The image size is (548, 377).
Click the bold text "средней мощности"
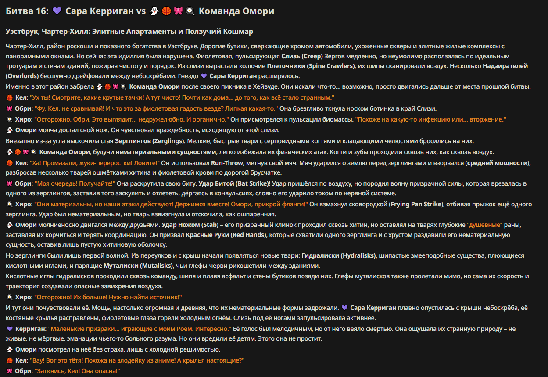(x=498, y=163)
